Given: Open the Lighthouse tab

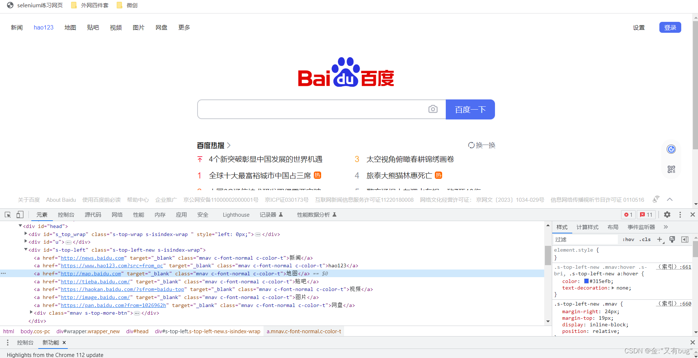Looking at the screenshot, I should click(x=236, y=215).
